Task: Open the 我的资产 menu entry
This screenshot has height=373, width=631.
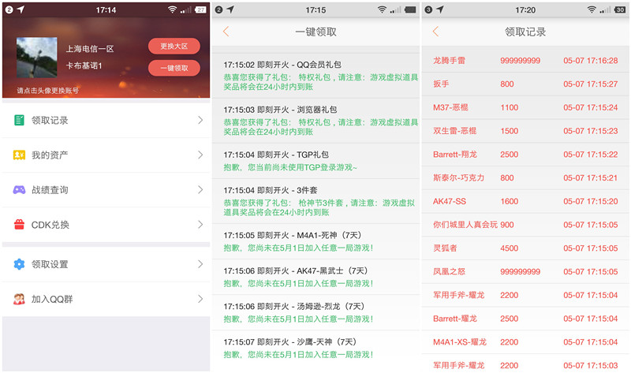Action: point(106,155)
